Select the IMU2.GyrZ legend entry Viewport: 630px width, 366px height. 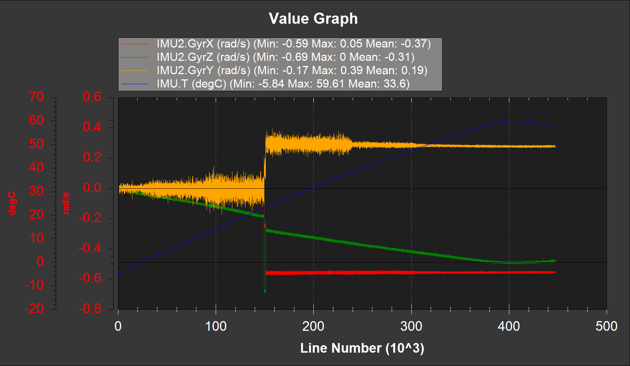coord(285,57)
